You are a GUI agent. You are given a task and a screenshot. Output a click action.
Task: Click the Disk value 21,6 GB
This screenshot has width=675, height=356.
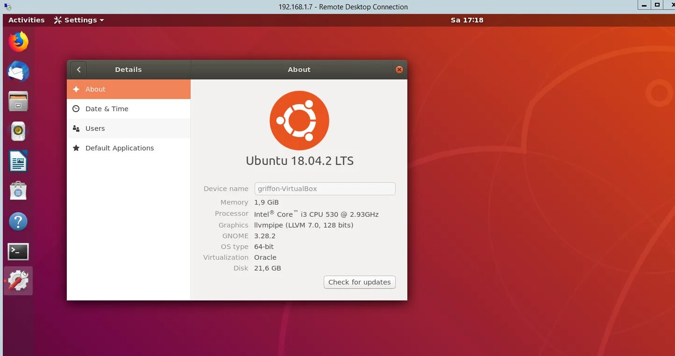tap(268, 268)
